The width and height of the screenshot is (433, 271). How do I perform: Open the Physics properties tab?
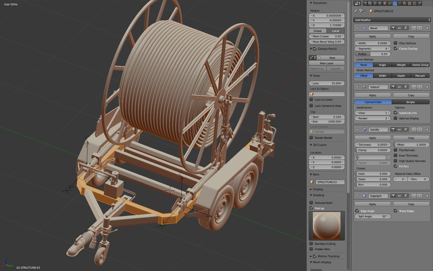pos(419,3)
